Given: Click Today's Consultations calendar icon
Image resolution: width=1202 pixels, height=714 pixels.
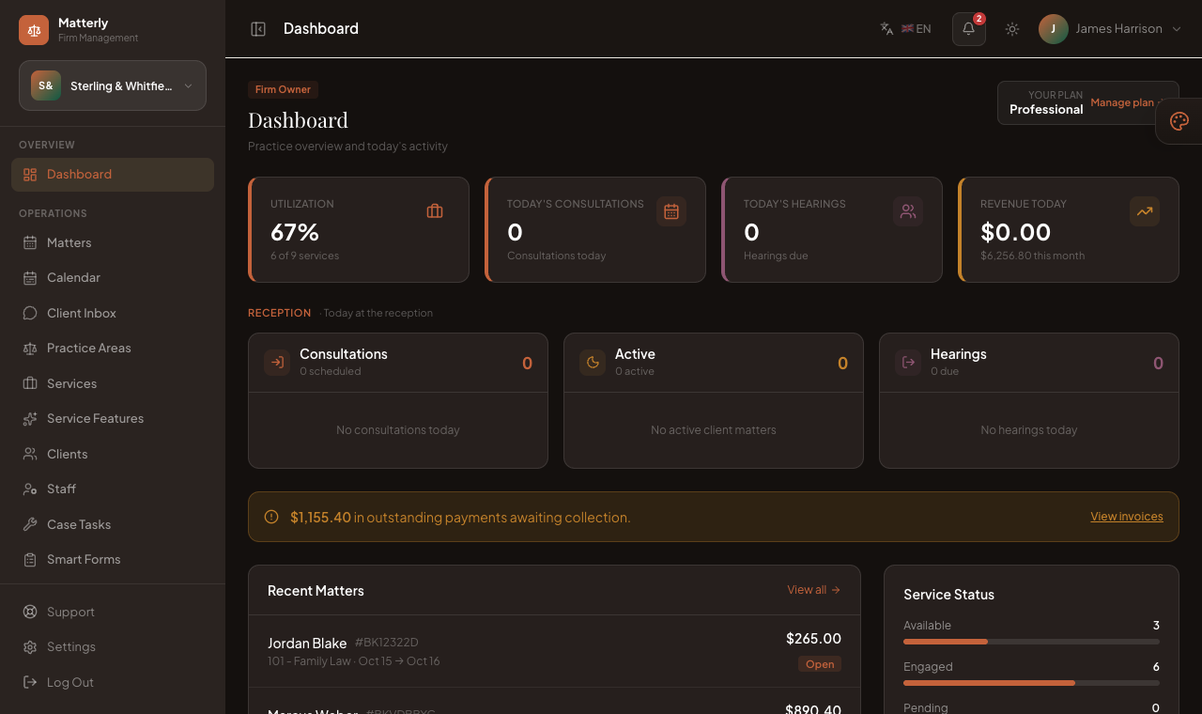Looking at the screenshot, I should pyautogui.click(x=671, y=211).
